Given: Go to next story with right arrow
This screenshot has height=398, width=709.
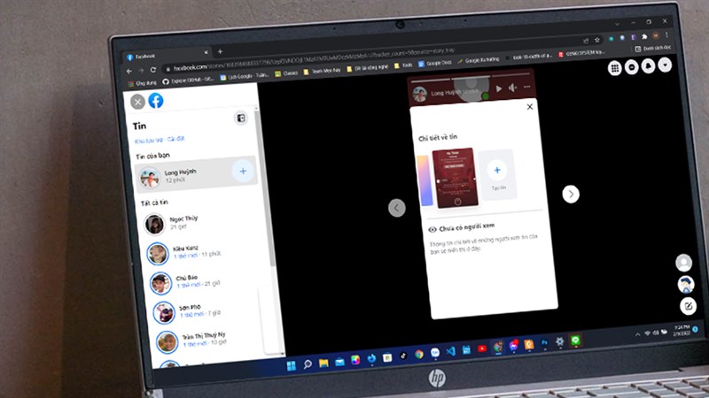Looking at the screenshot, I should tap(571, 194).
